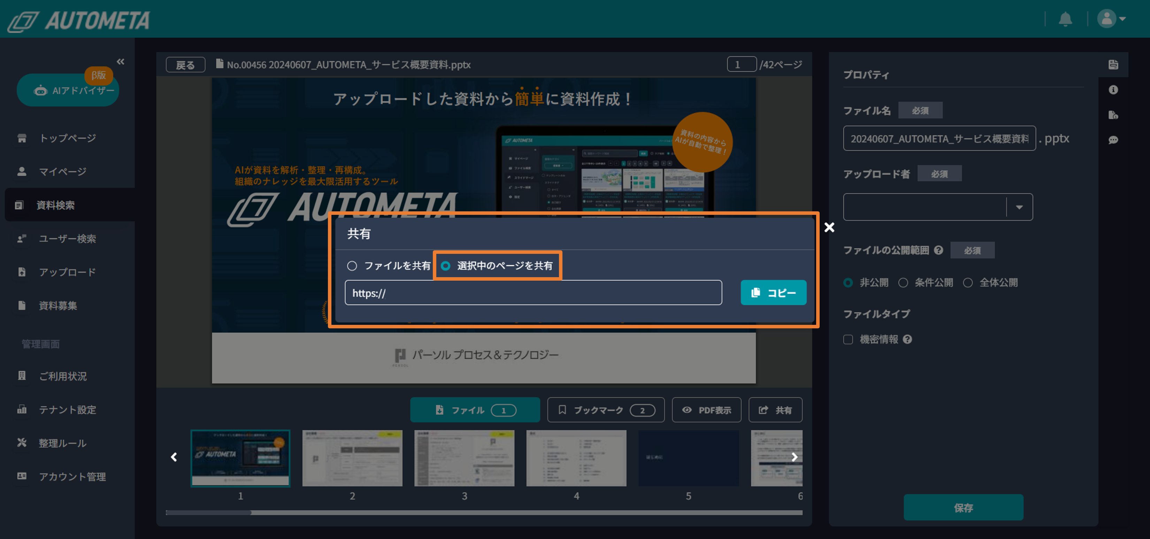
Task: Go to next thumbnails with right arrow
Action: tap(794, 457)
